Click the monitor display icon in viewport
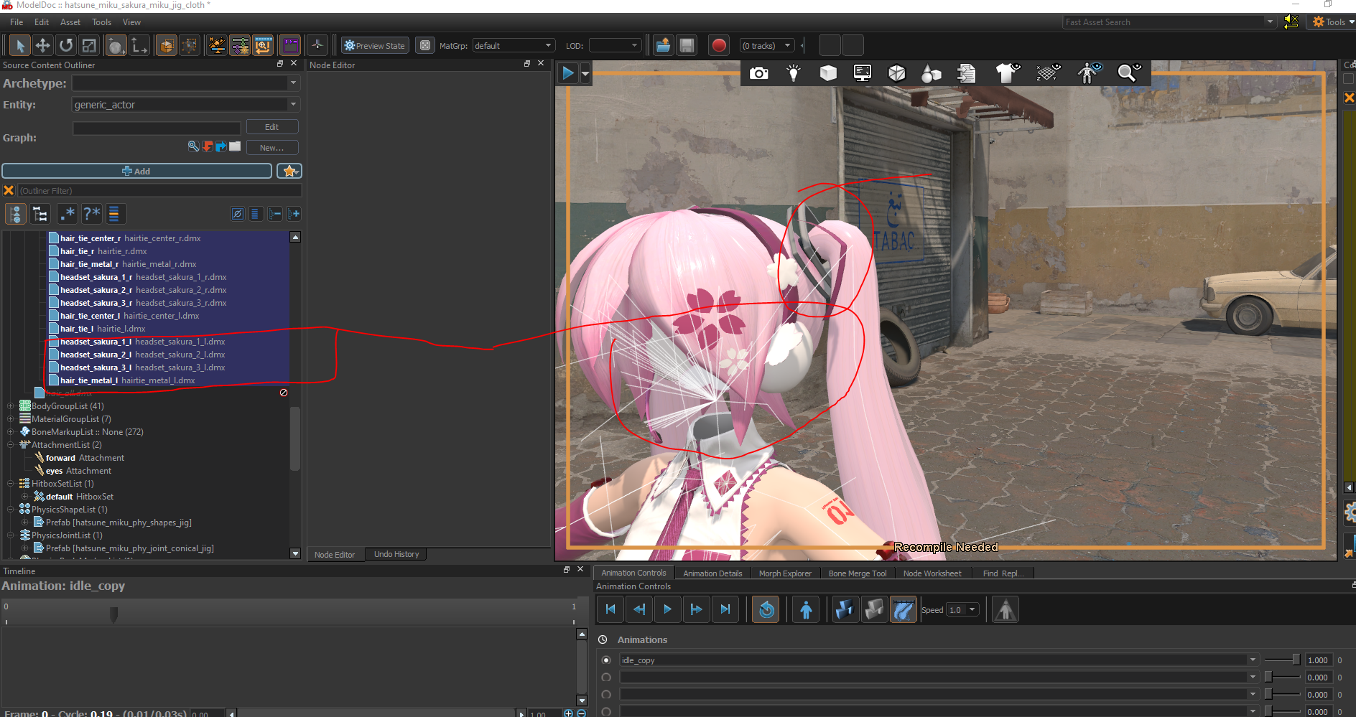Image resolution: width=1356 pixels, height=717 pixels. pos(863,73)
